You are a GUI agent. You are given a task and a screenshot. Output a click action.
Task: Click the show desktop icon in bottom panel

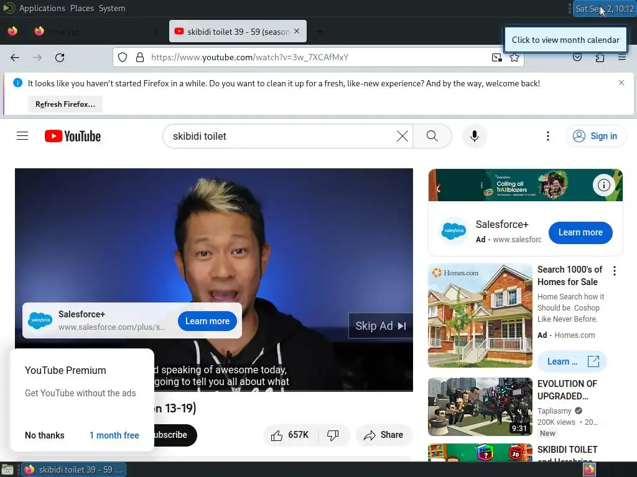tap(7, 470)
